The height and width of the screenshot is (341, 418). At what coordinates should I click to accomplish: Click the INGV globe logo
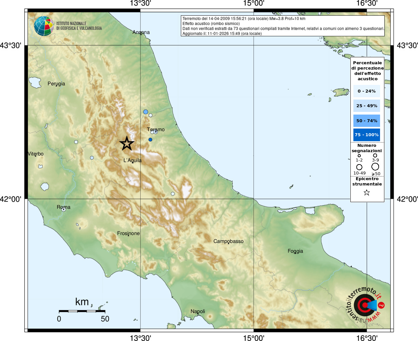pos(44,26)
